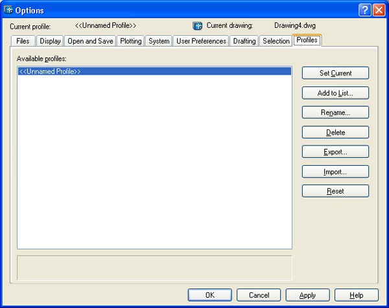
Task: Click the Add to List button
Action: (335, 93)
